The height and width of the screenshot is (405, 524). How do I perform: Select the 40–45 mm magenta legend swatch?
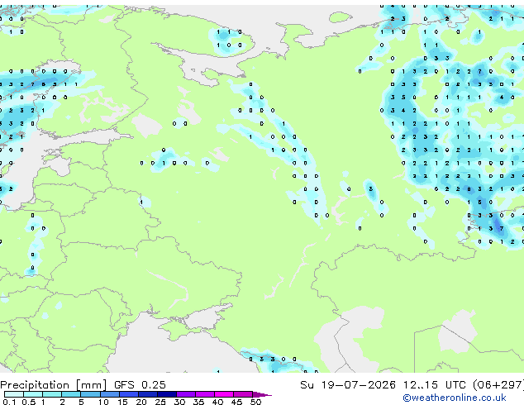tap(224, 394)
